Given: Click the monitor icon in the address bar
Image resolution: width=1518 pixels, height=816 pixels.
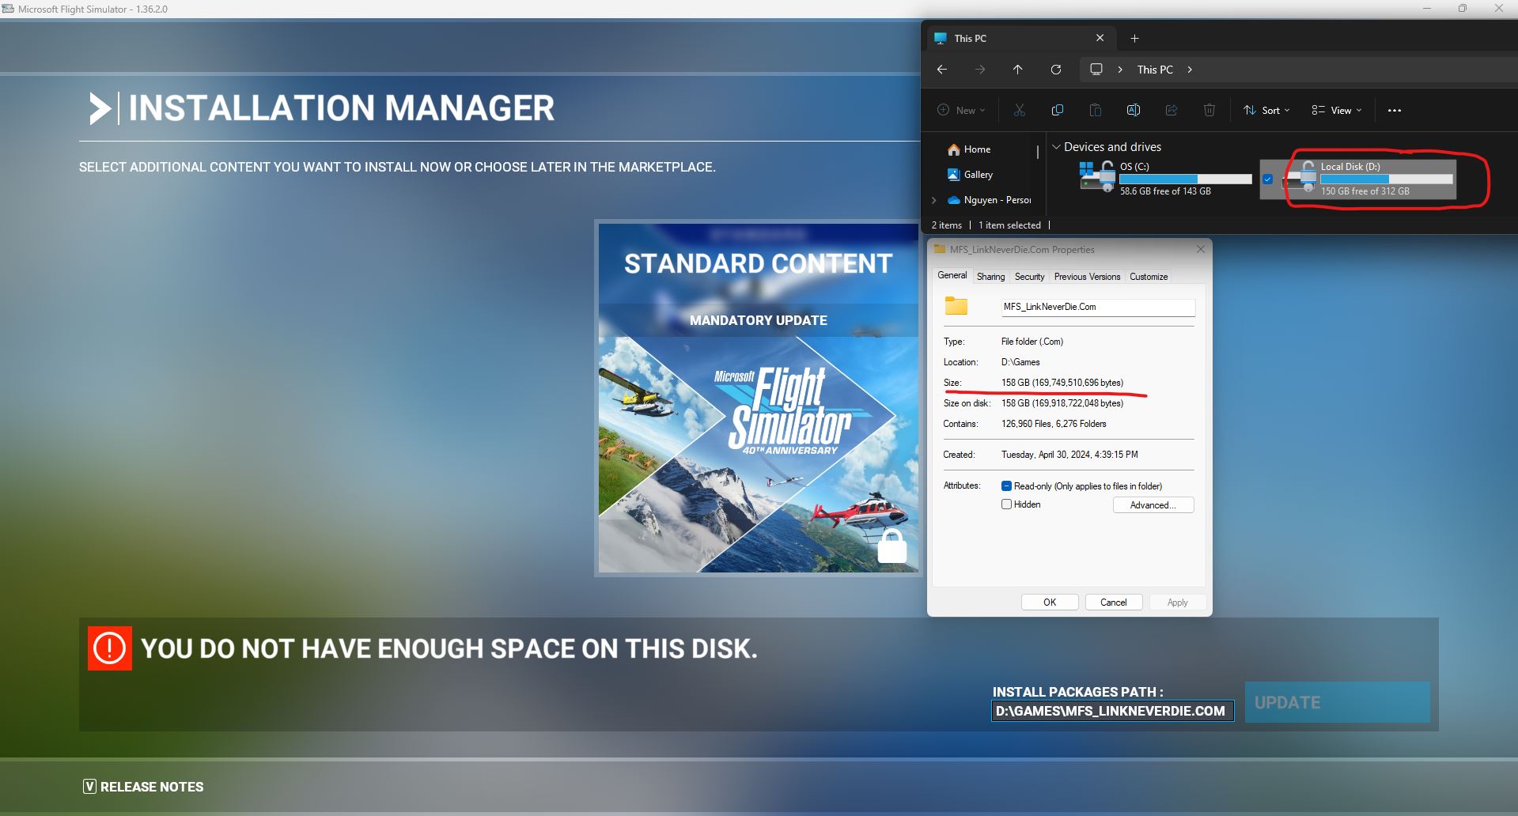Looking at the screenshot, I should [1096, 70].
